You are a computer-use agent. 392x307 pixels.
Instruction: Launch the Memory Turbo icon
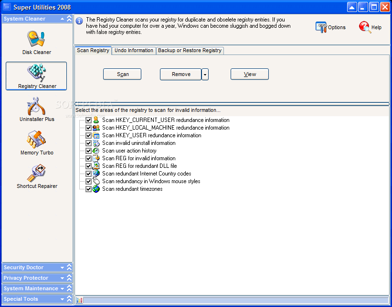coord(36,139)
